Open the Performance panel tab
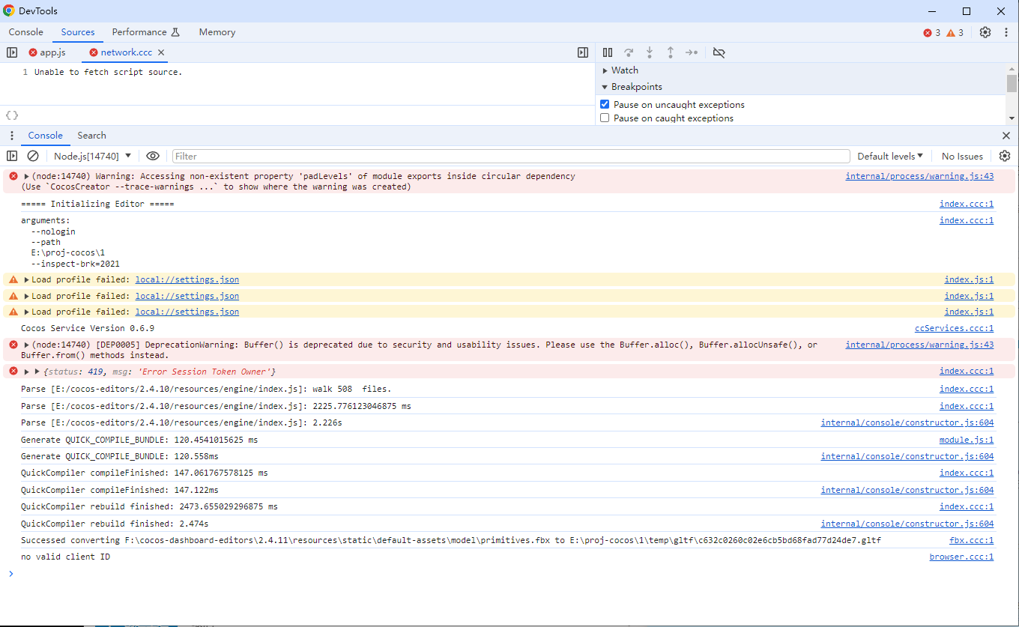The height and width of the screenshot is (627, 1019). [146, 32]
